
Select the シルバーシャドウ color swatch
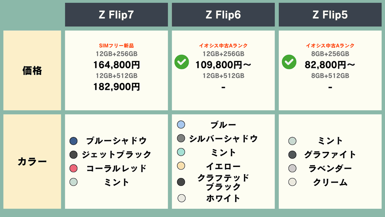click(181, 138)
